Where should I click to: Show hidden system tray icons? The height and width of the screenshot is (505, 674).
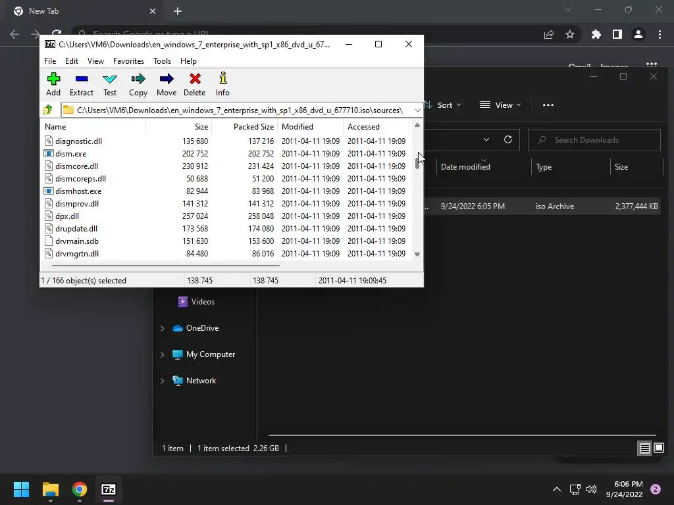point(557,489)
